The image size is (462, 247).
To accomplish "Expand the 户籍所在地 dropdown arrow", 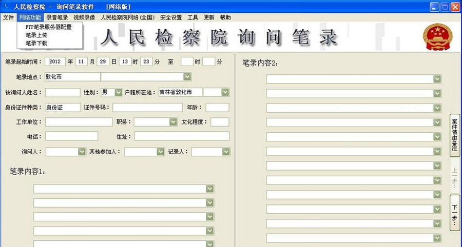I will [225, 92].
